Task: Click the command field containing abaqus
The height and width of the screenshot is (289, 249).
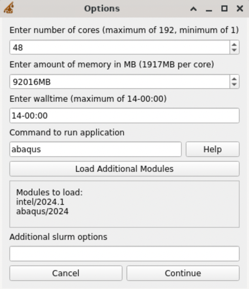Action: [x=96, y=149]
